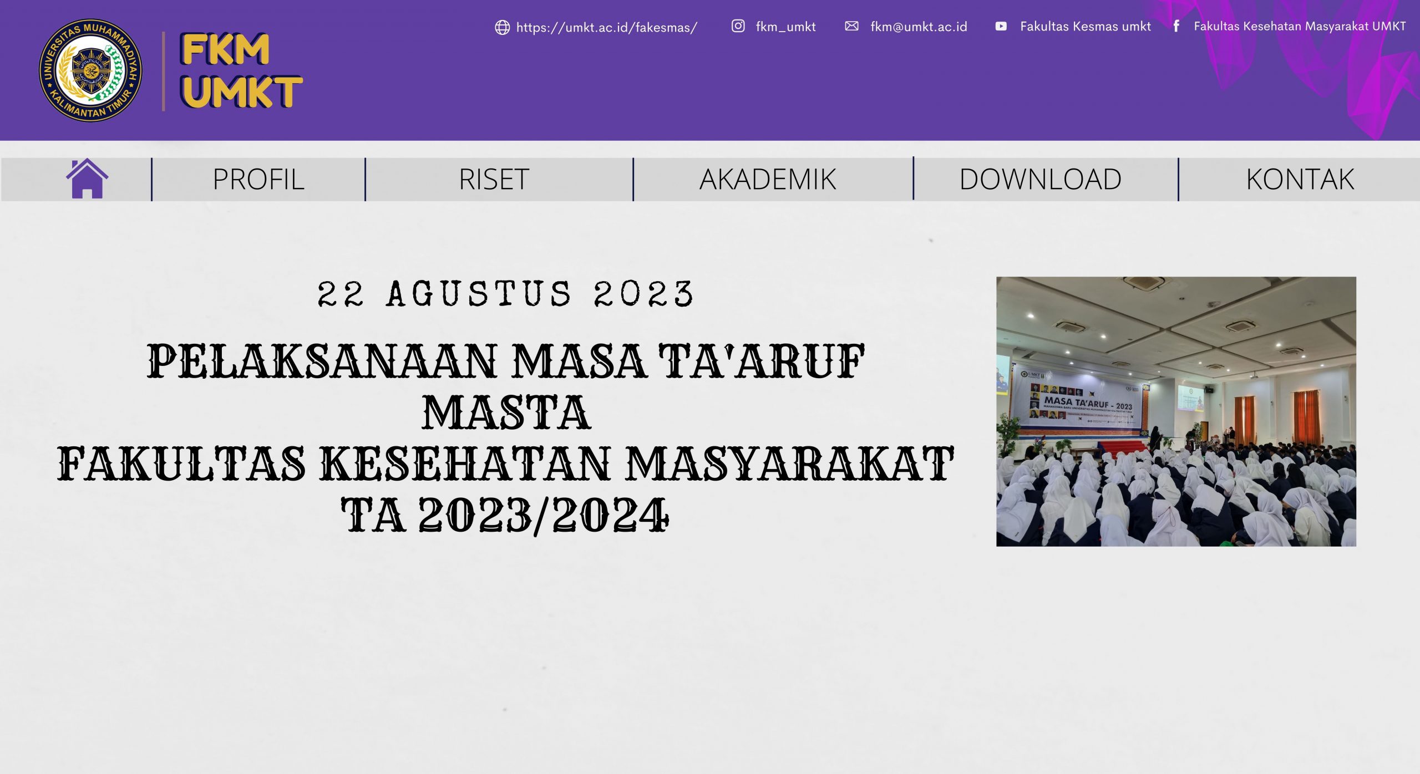Click the Facebook icon in the top bar

[x=1176, y=26]
